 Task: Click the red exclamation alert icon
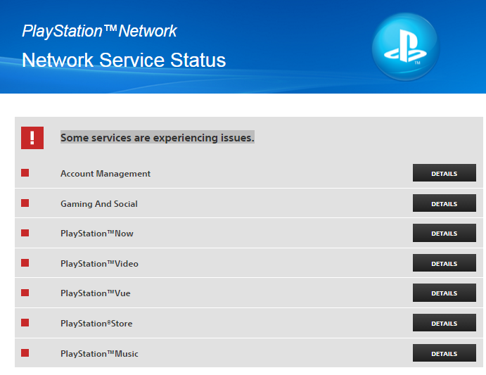32,138
